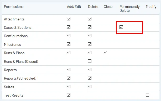Disable Configurations Delete permission

click(x=90, y=36)
